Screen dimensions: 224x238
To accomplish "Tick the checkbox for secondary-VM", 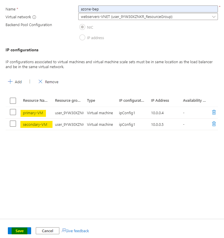I will [x=13, y=124].
